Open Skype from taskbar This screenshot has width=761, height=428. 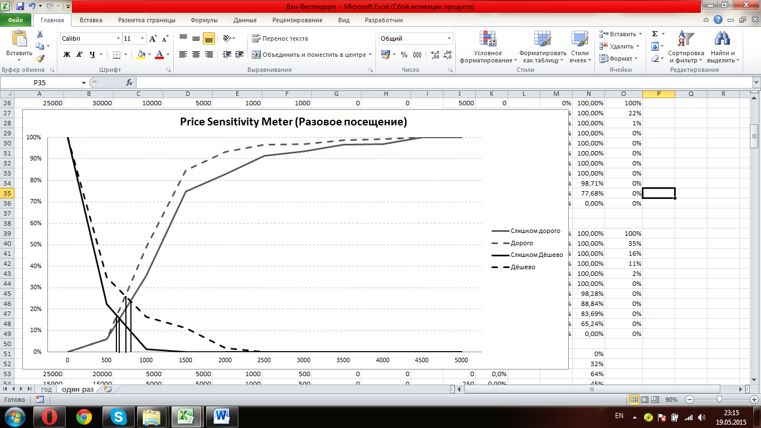point(118,416)
